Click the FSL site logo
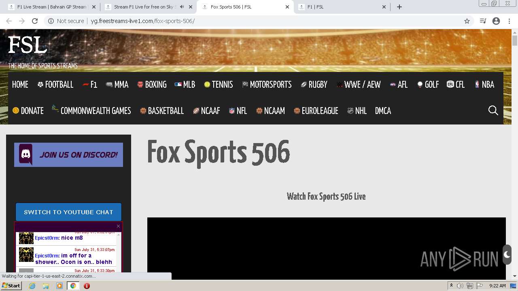This screenshot has height=291, width=518. pos(28,45)
